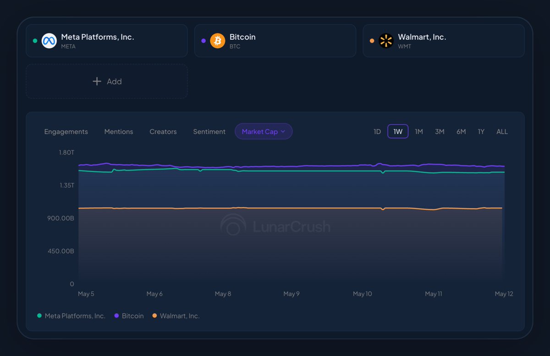Click the orange dot beside Walmart card
Viewport: 550px width, 356px height.
[x=372, y=41]
